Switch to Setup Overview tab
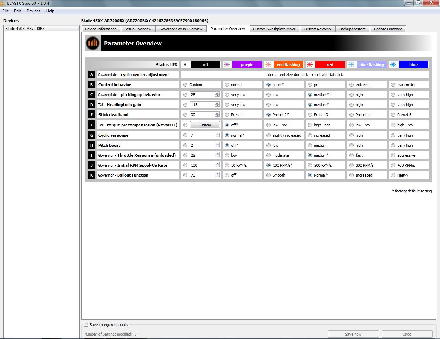Viewport: 440px width, 339px height. 138,29
